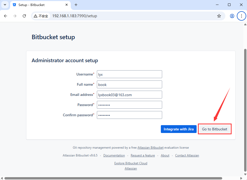This screenshot has height=180, width=247.
Task: Open the Documentation link
Action: (114, 155)
